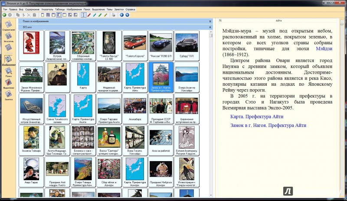The image size is (347, 201).
Task: Open the Содержание panel in the sidebar
Action: [8, 26]
